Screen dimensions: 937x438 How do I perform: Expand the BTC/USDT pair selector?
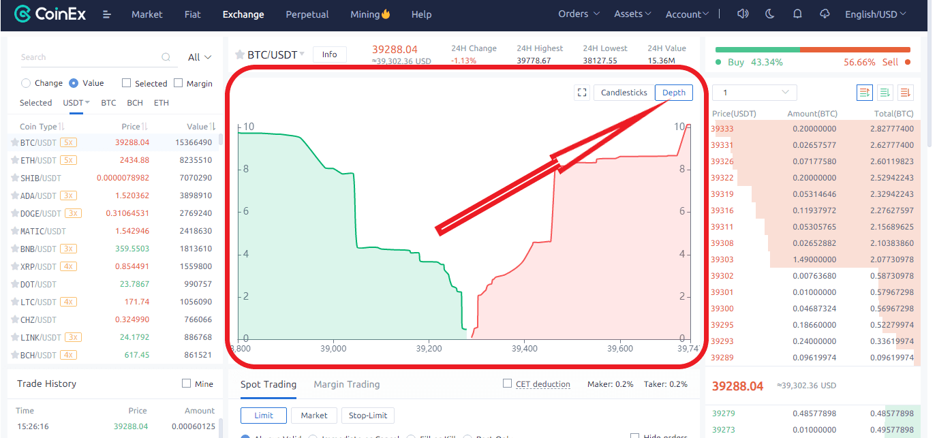(x=276, y=54)
